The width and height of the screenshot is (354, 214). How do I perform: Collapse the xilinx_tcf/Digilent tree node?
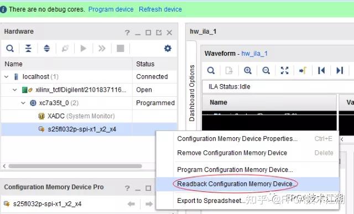[x=15, y=90]
